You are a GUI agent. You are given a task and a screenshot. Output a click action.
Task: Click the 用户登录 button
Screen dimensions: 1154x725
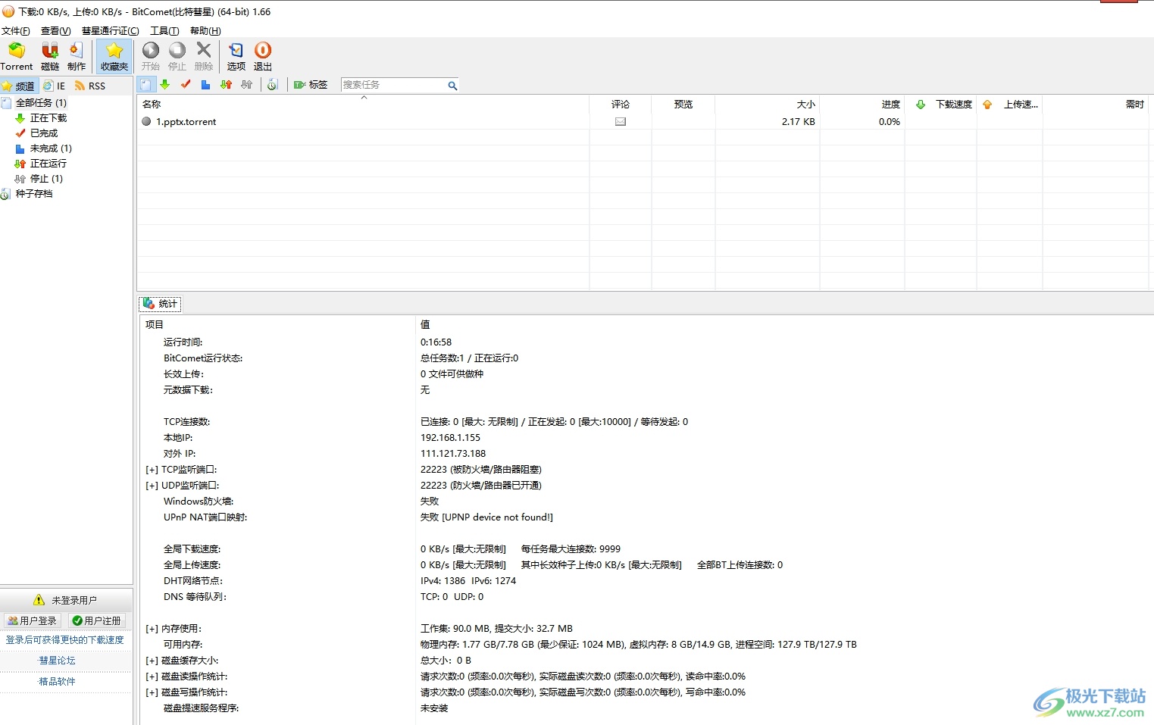click(x=32, y=620)
